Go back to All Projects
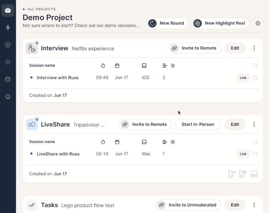Screen dimensions: 269x213 39,9
